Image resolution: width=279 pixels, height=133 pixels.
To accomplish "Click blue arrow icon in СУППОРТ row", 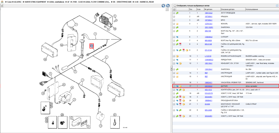I will pos(177,37).
